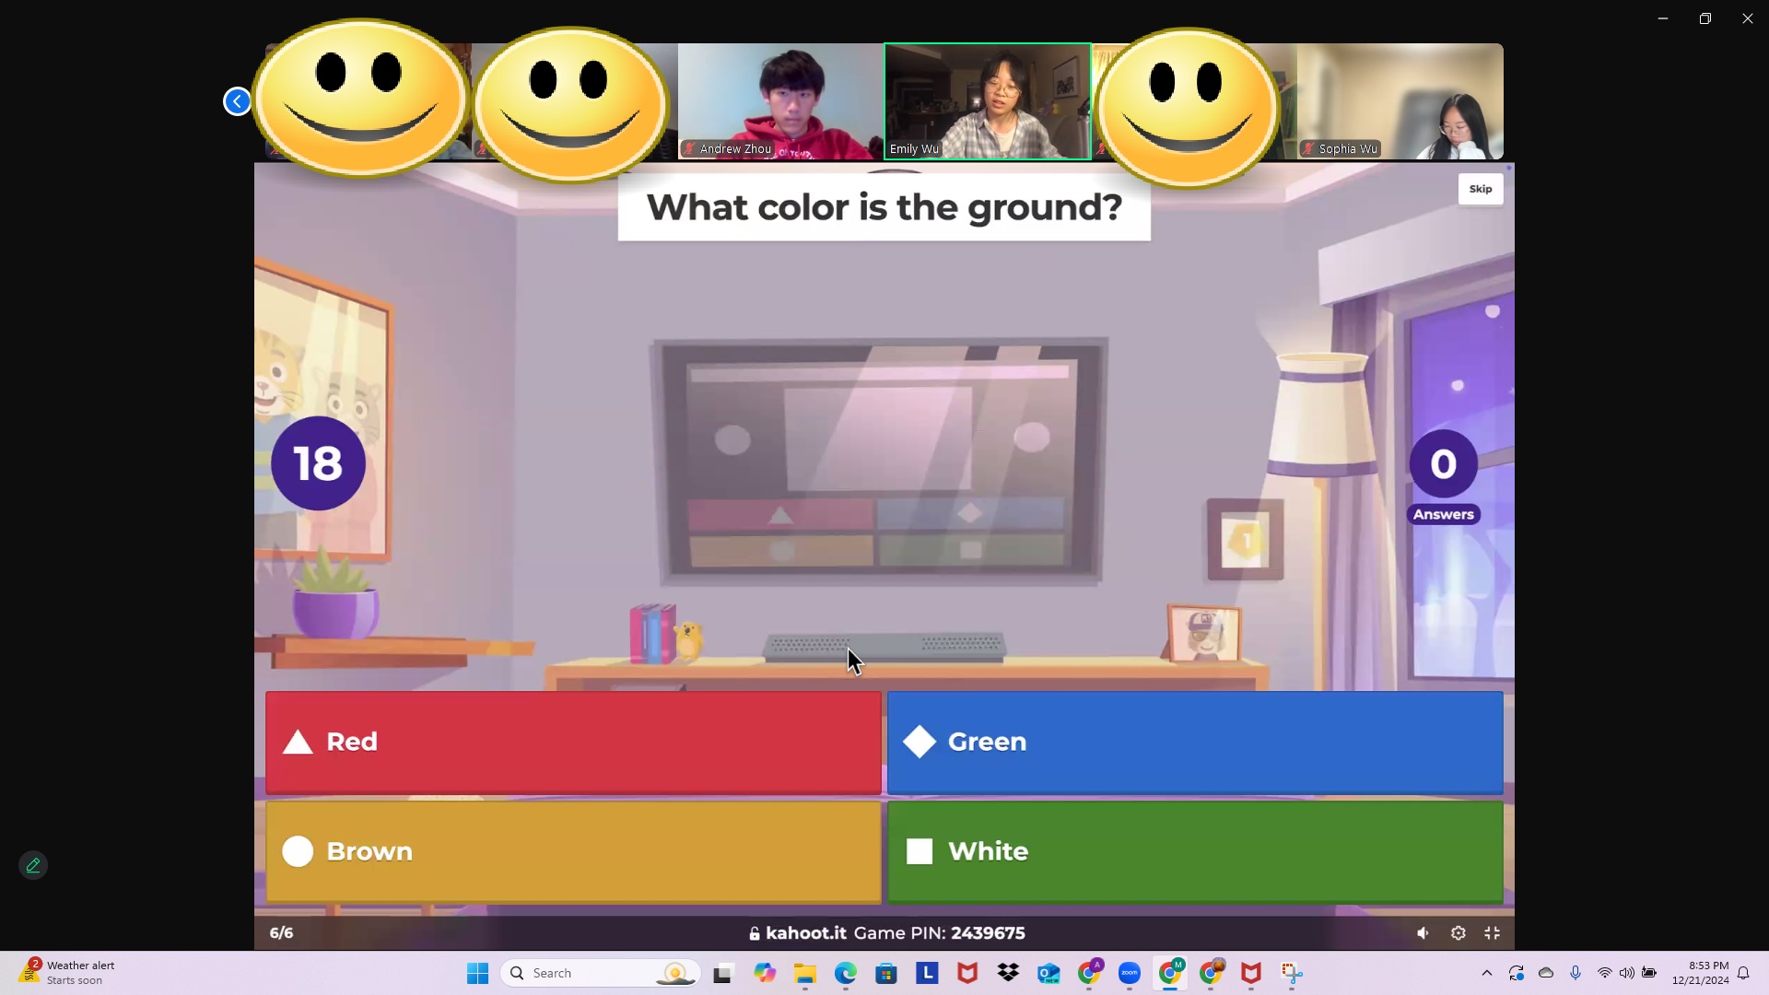Open the Kahoot settings gear

tap(1458, 933)
